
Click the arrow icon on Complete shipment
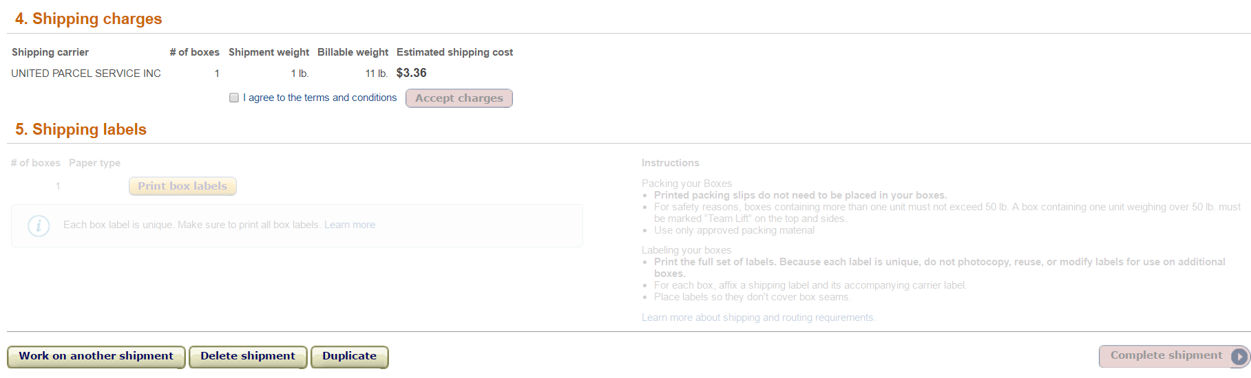1239,357
